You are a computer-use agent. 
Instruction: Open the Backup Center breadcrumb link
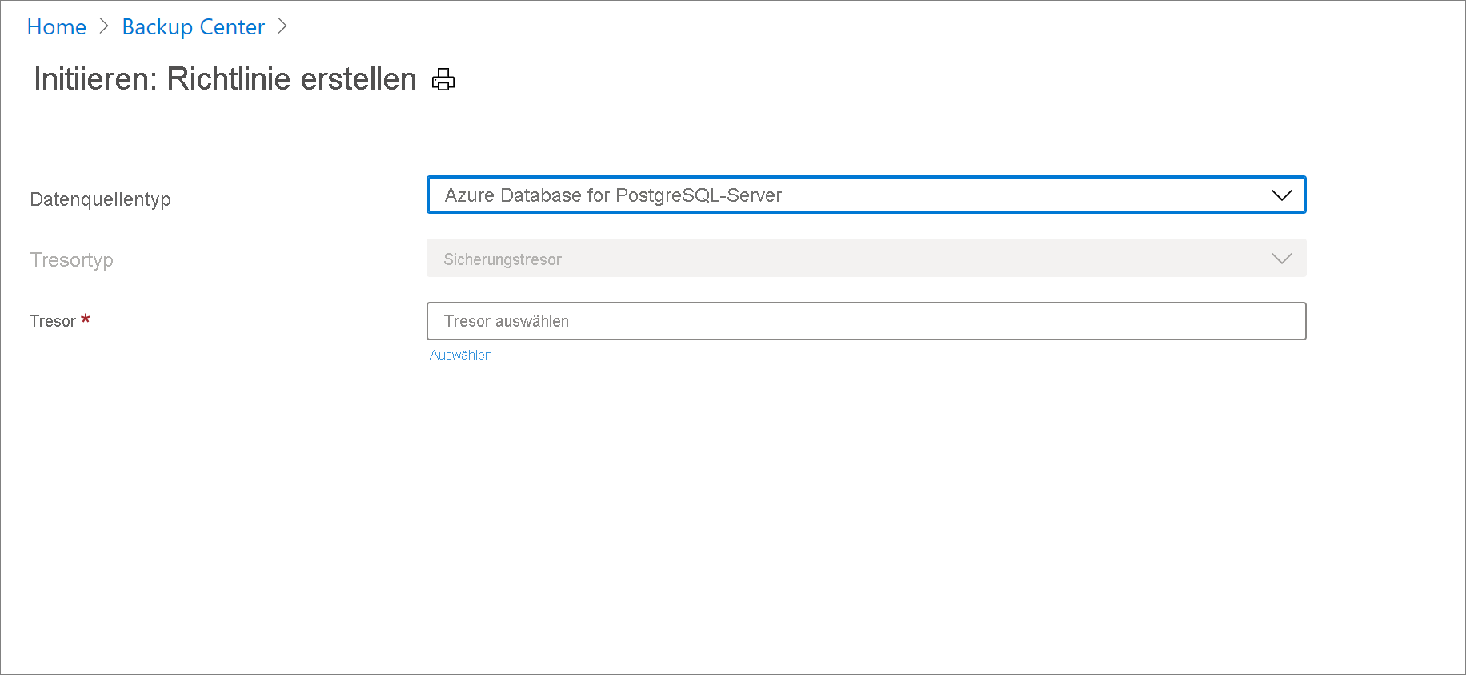click(x=194, y=26)
